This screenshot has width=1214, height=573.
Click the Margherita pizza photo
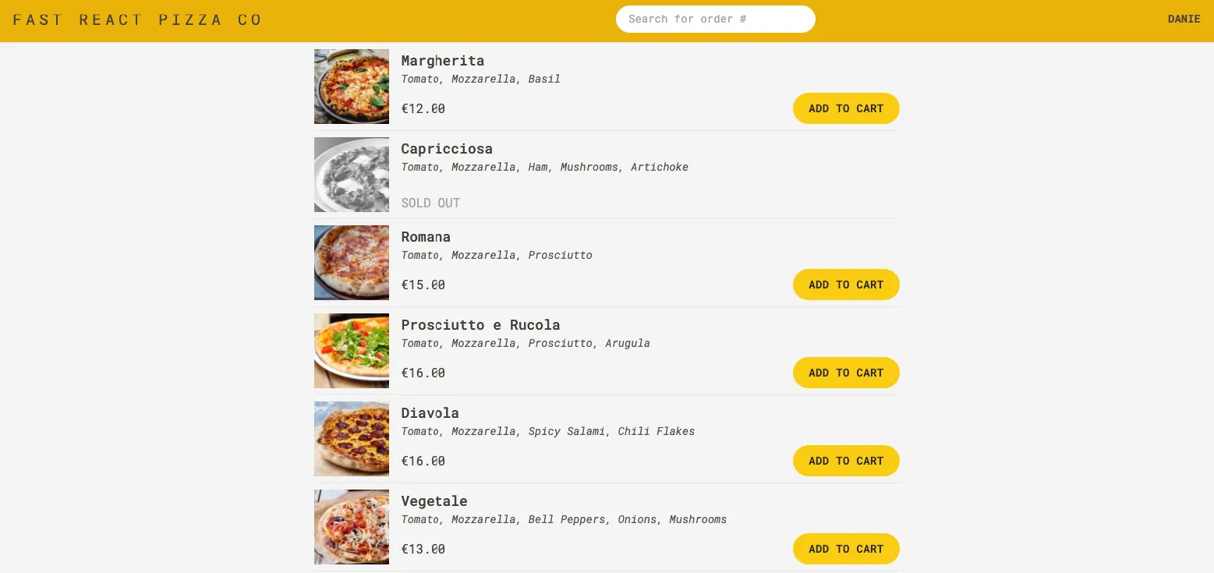coord(351,86)
